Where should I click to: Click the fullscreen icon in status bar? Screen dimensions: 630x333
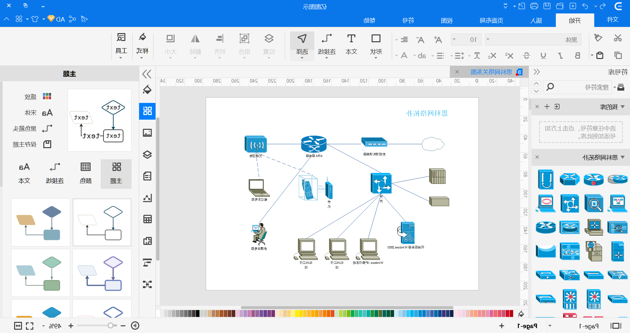[30, 326]
